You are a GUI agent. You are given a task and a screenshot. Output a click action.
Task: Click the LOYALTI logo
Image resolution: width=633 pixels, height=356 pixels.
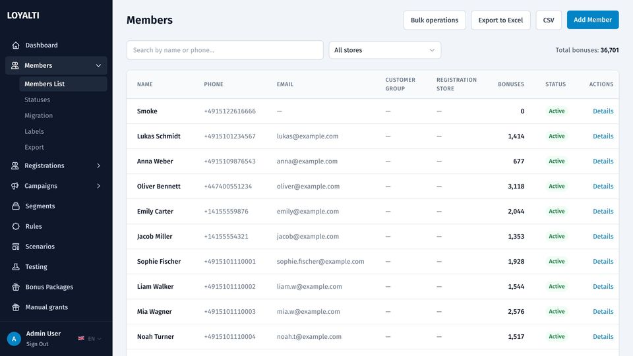(x=23, y=15)
